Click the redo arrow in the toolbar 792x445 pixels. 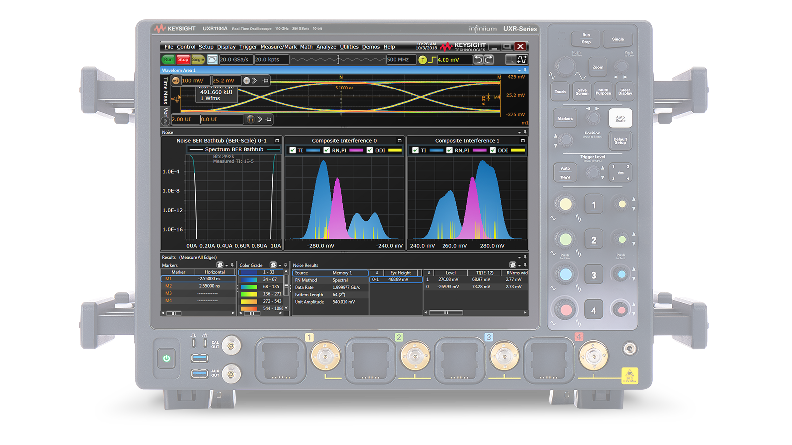pyautogui.click(x=489, y=60)
